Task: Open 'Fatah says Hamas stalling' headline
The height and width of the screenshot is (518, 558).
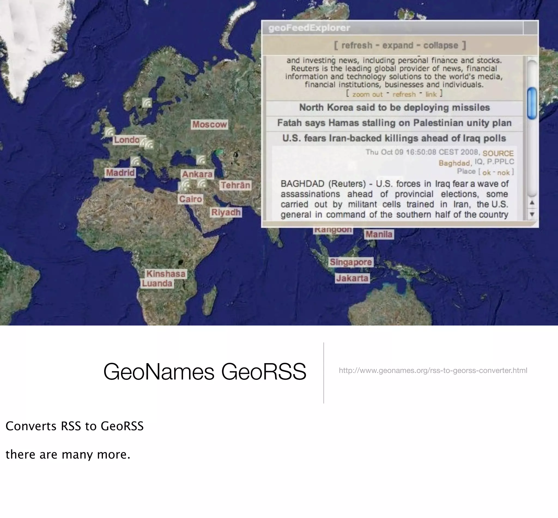Action: pos(394,123)
